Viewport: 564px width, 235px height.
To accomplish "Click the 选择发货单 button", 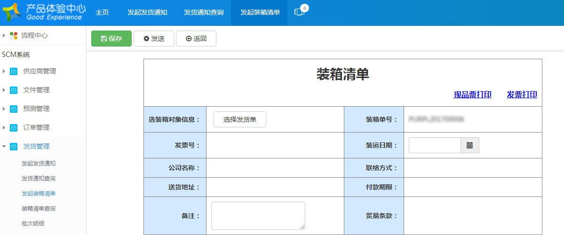I will tap(240, 119).
